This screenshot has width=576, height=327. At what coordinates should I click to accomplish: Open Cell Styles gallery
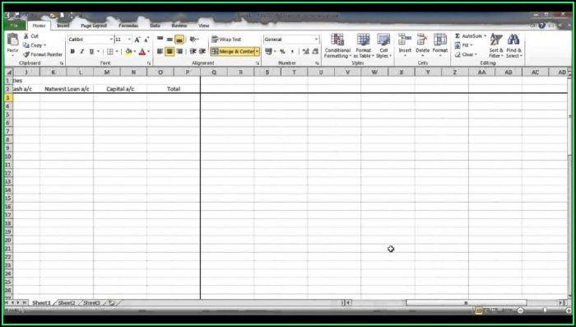383,45
